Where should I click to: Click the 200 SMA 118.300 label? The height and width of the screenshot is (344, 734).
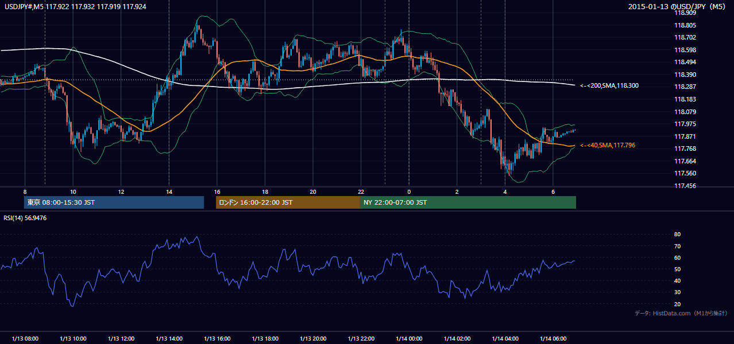point(609,85)
